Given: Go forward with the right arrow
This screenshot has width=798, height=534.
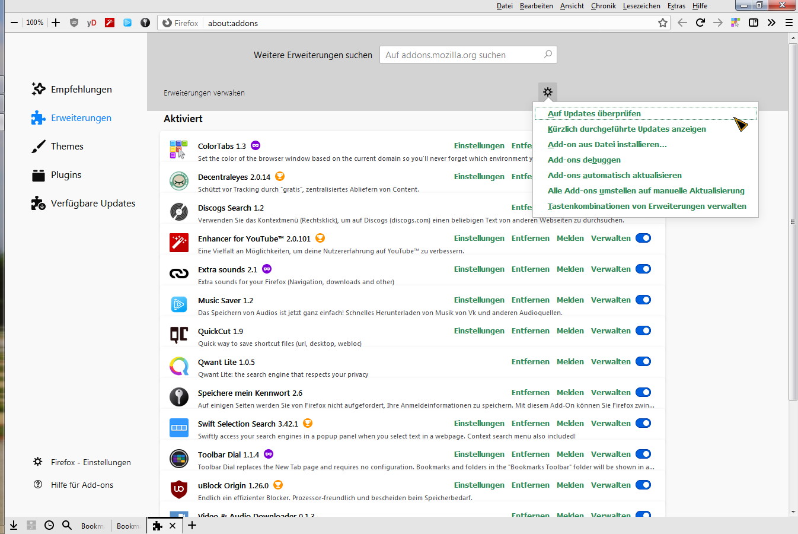Looking at the screenshot, I should (718, 23).
